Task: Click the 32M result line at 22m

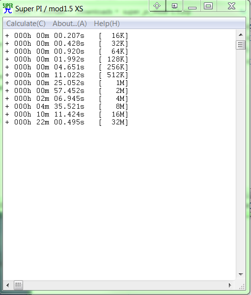Action: [x=67, y=122]
